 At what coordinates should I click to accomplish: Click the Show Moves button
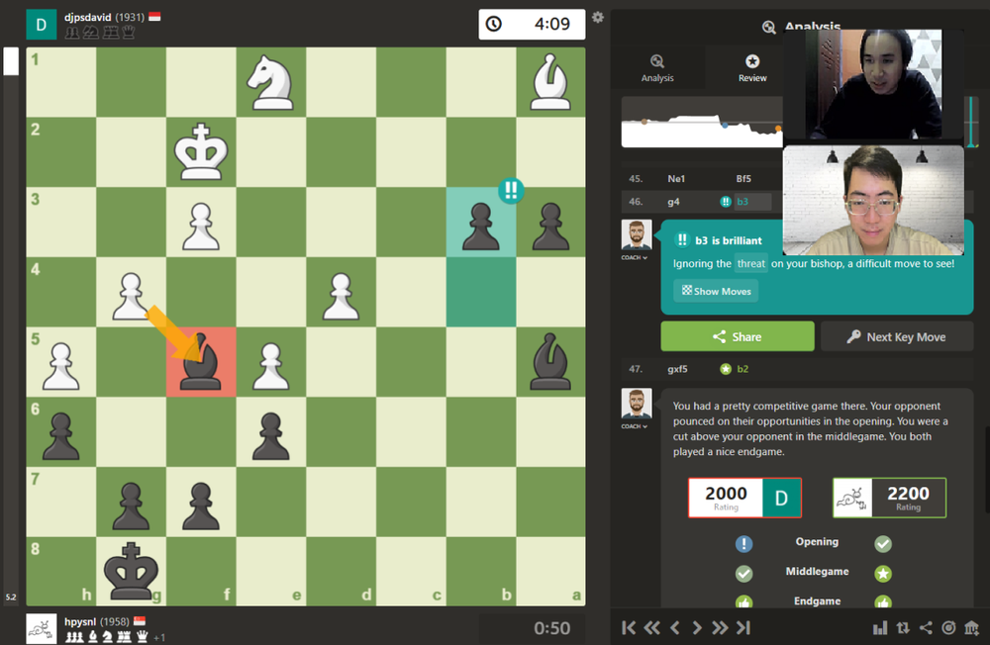tap(715, 291)
